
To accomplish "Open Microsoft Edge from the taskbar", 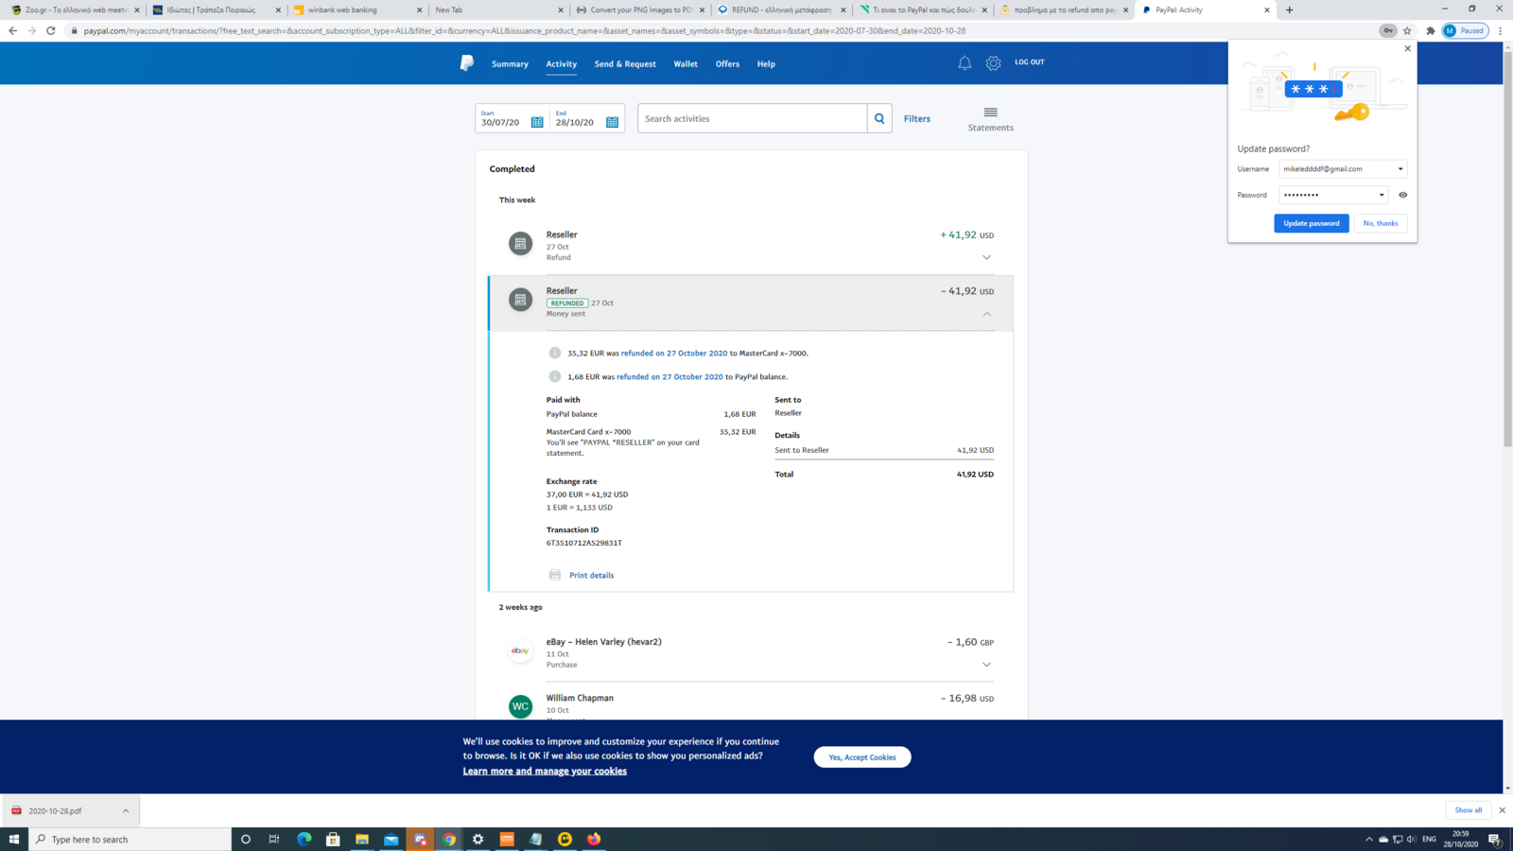I will tap(304, 839).
